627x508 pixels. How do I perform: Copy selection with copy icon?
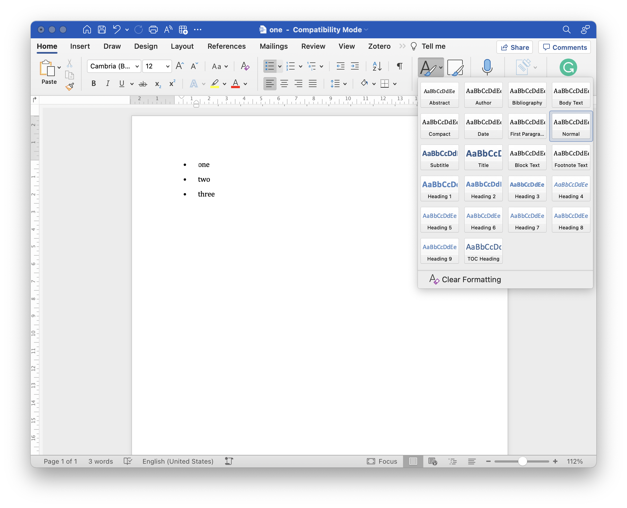tap(69, 75)
